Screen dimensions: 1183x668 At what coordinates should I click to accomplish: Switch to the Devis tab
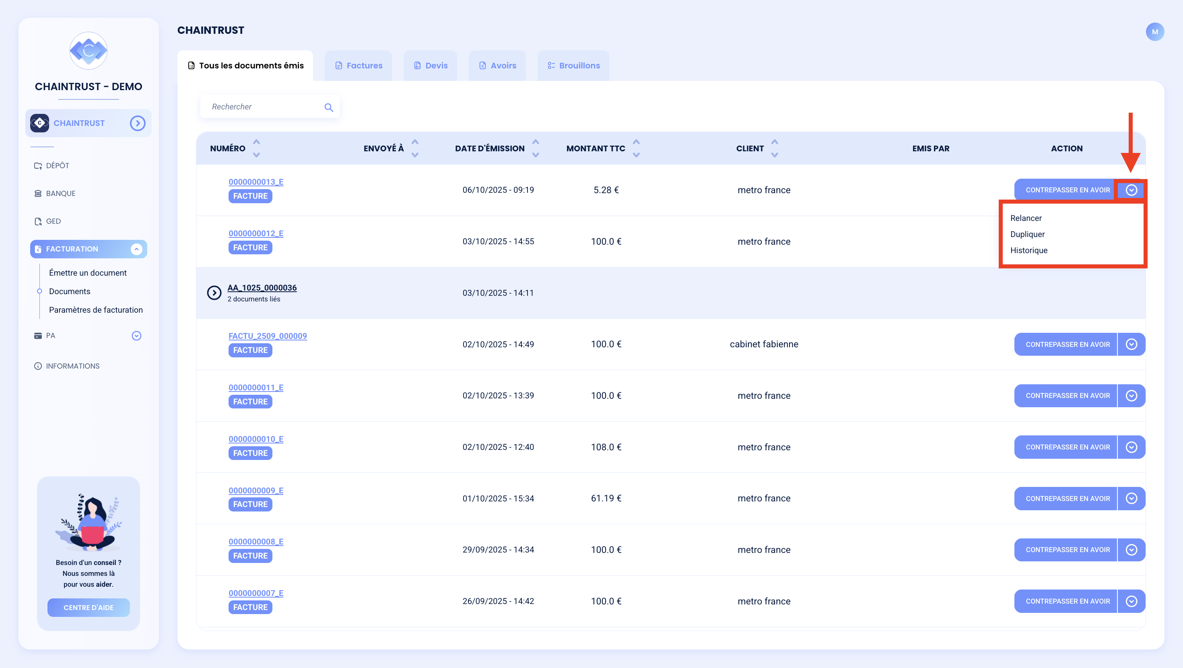tap(430, 66)
